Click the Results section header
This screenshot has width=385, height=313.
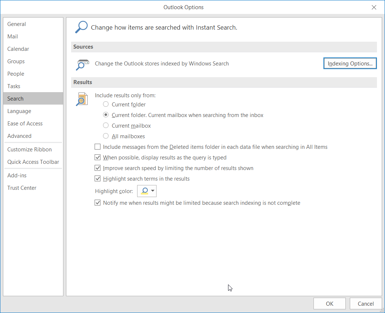pyautogui.click(x=224, y=82)
